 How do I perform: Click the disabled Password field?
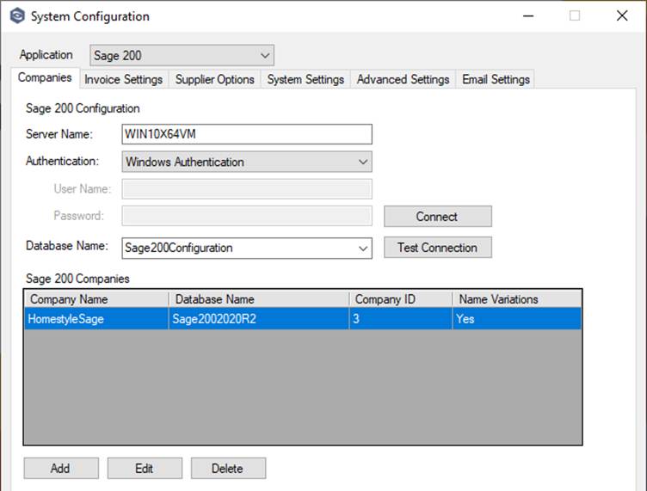[247, 216]
